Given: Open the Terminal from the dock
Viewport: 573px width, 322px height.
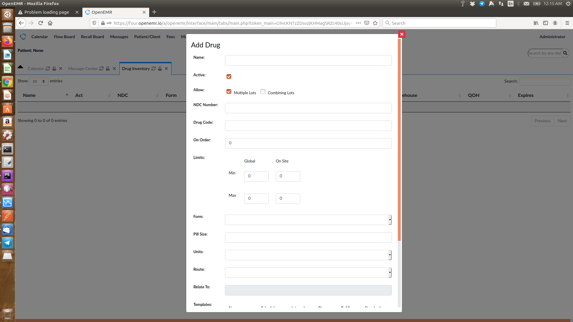Looking at the screenshot, I should (x=7, y=149).
